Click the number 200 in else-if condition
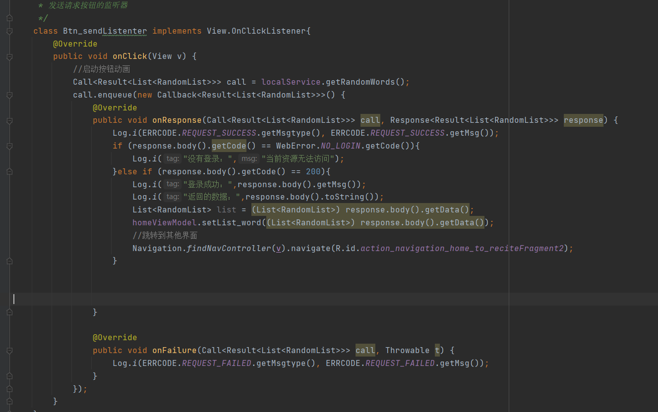The width and height of the screenshot is (658, 412). point(313,171)
